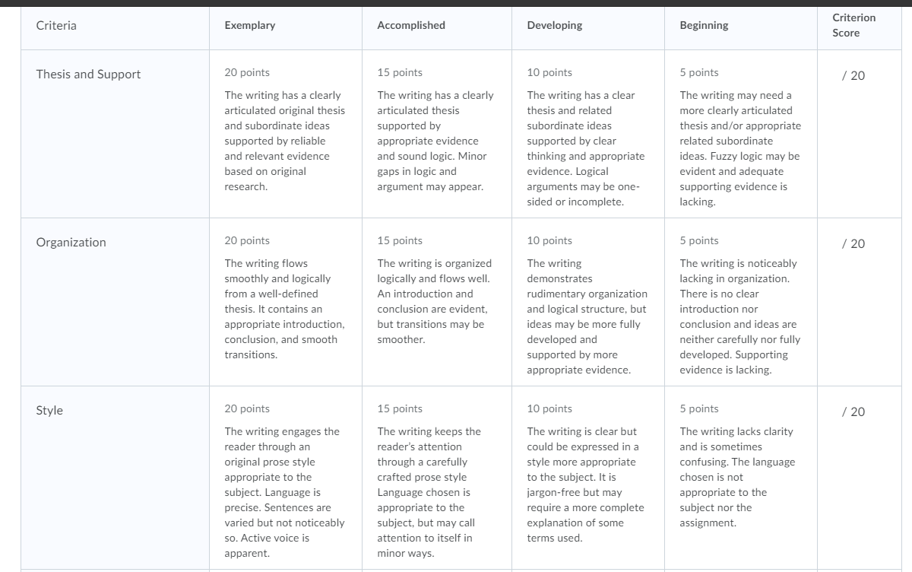Image resolution: width=912 pixels, height=572 pixels.
Task: Click the Organization criterion score field
Action: tap(853, 243)
